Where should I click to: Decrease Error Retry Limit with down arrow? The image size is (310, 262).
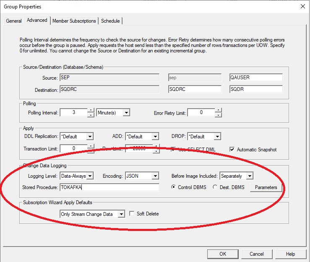218,115
